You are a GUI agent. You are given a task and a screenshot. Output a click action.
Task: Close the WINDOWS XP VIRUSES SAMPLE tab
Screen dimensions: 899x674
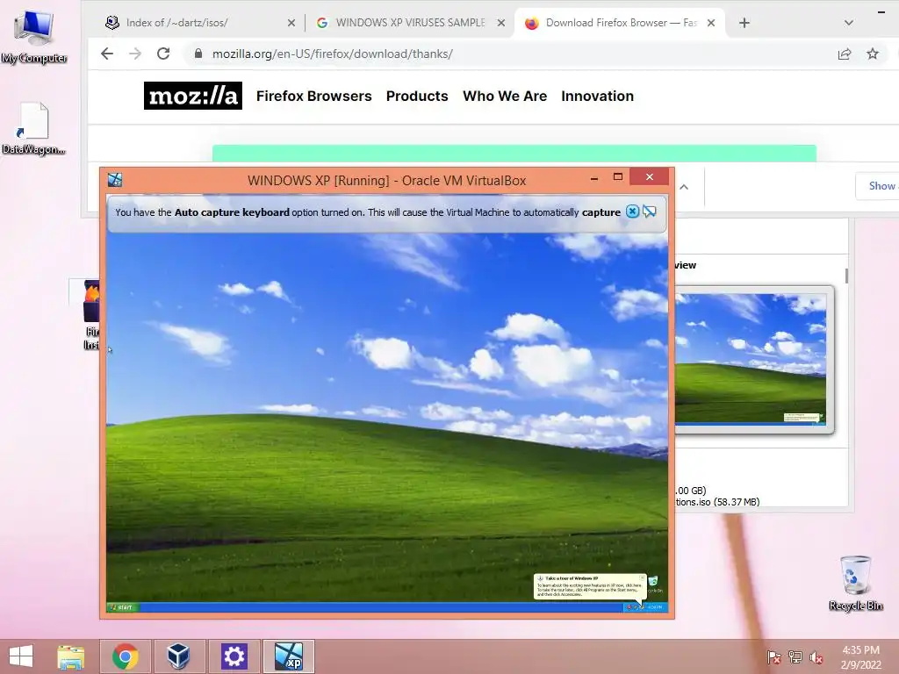[501, 23]
